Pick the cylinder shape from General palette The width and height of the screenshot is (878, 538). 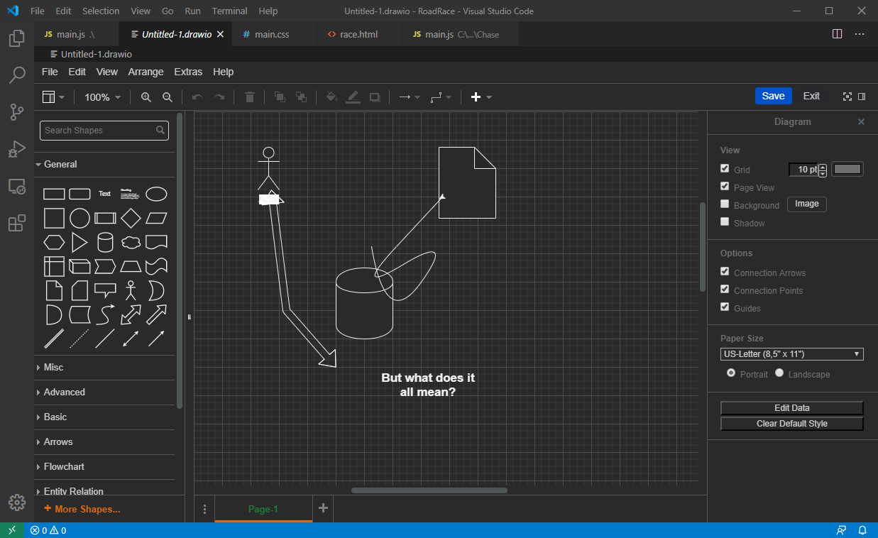105,243
